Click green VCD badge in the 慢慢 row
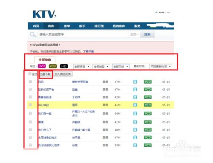 [x=148, y=122]
